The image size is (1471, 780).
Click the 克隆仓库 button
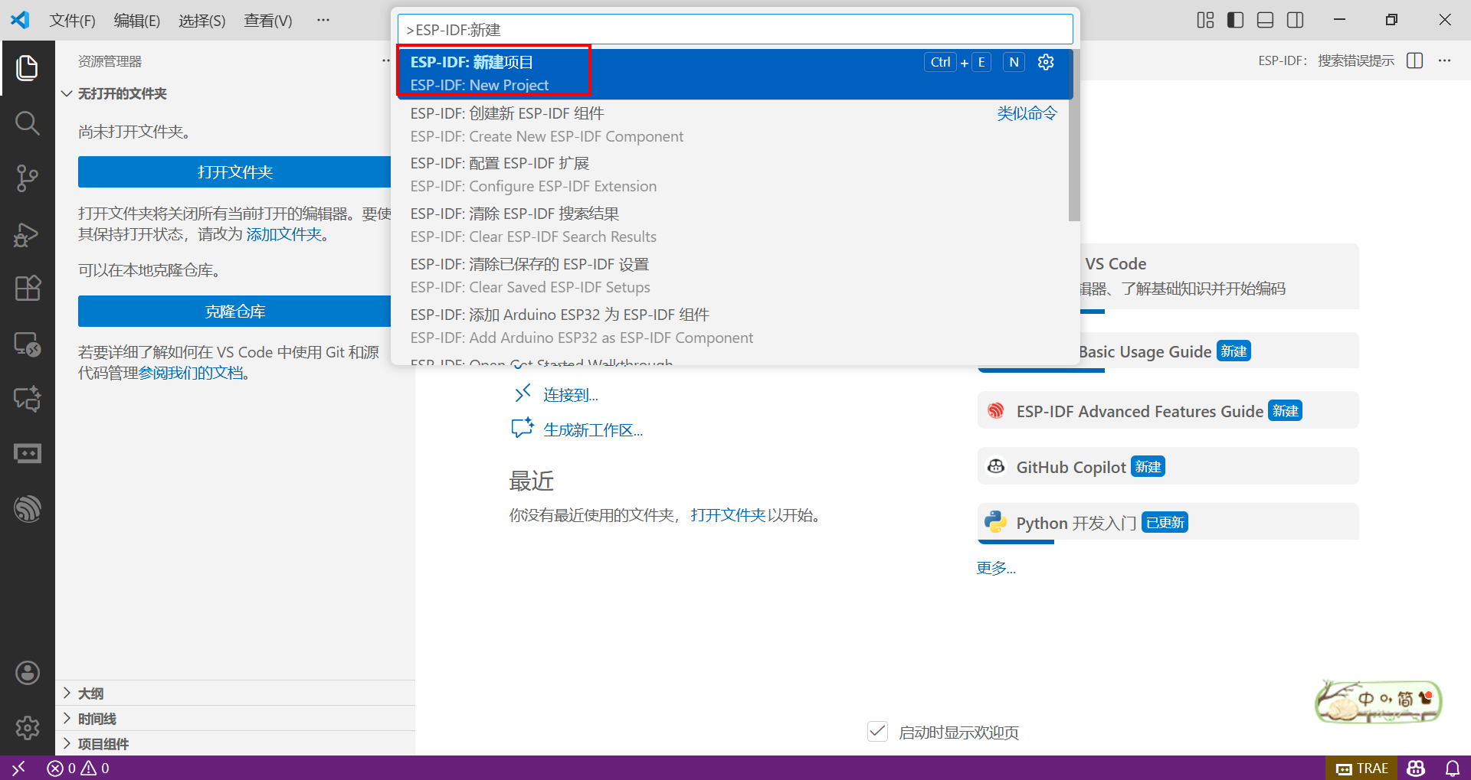(234, 312)
